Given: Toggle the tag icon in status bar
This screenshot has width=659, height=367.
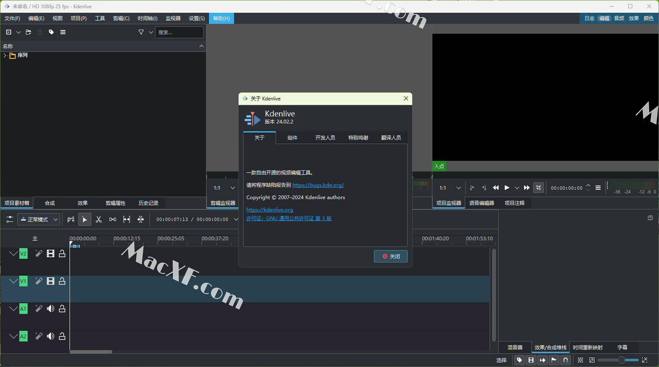Looking at the screenshot, I should [x=520, y=360].
